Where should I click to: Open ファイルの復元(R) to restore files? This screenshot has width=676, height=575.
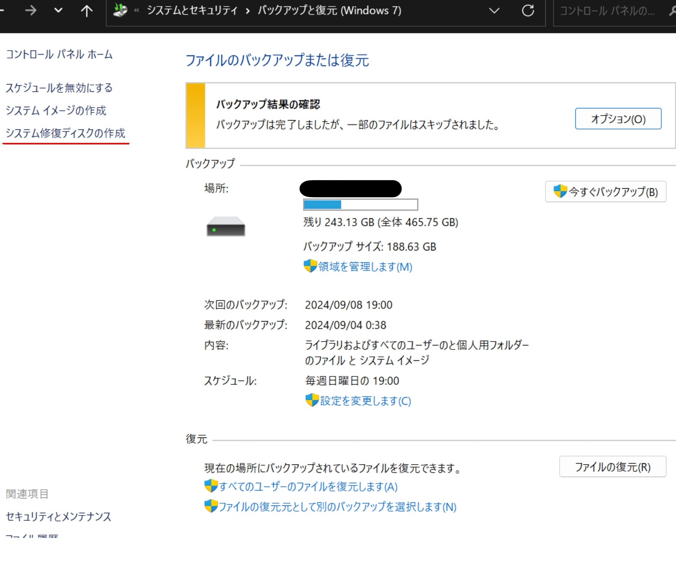[612, 467]
